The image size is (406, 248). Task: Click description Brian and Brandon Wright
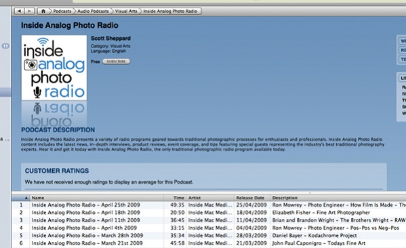339,220
